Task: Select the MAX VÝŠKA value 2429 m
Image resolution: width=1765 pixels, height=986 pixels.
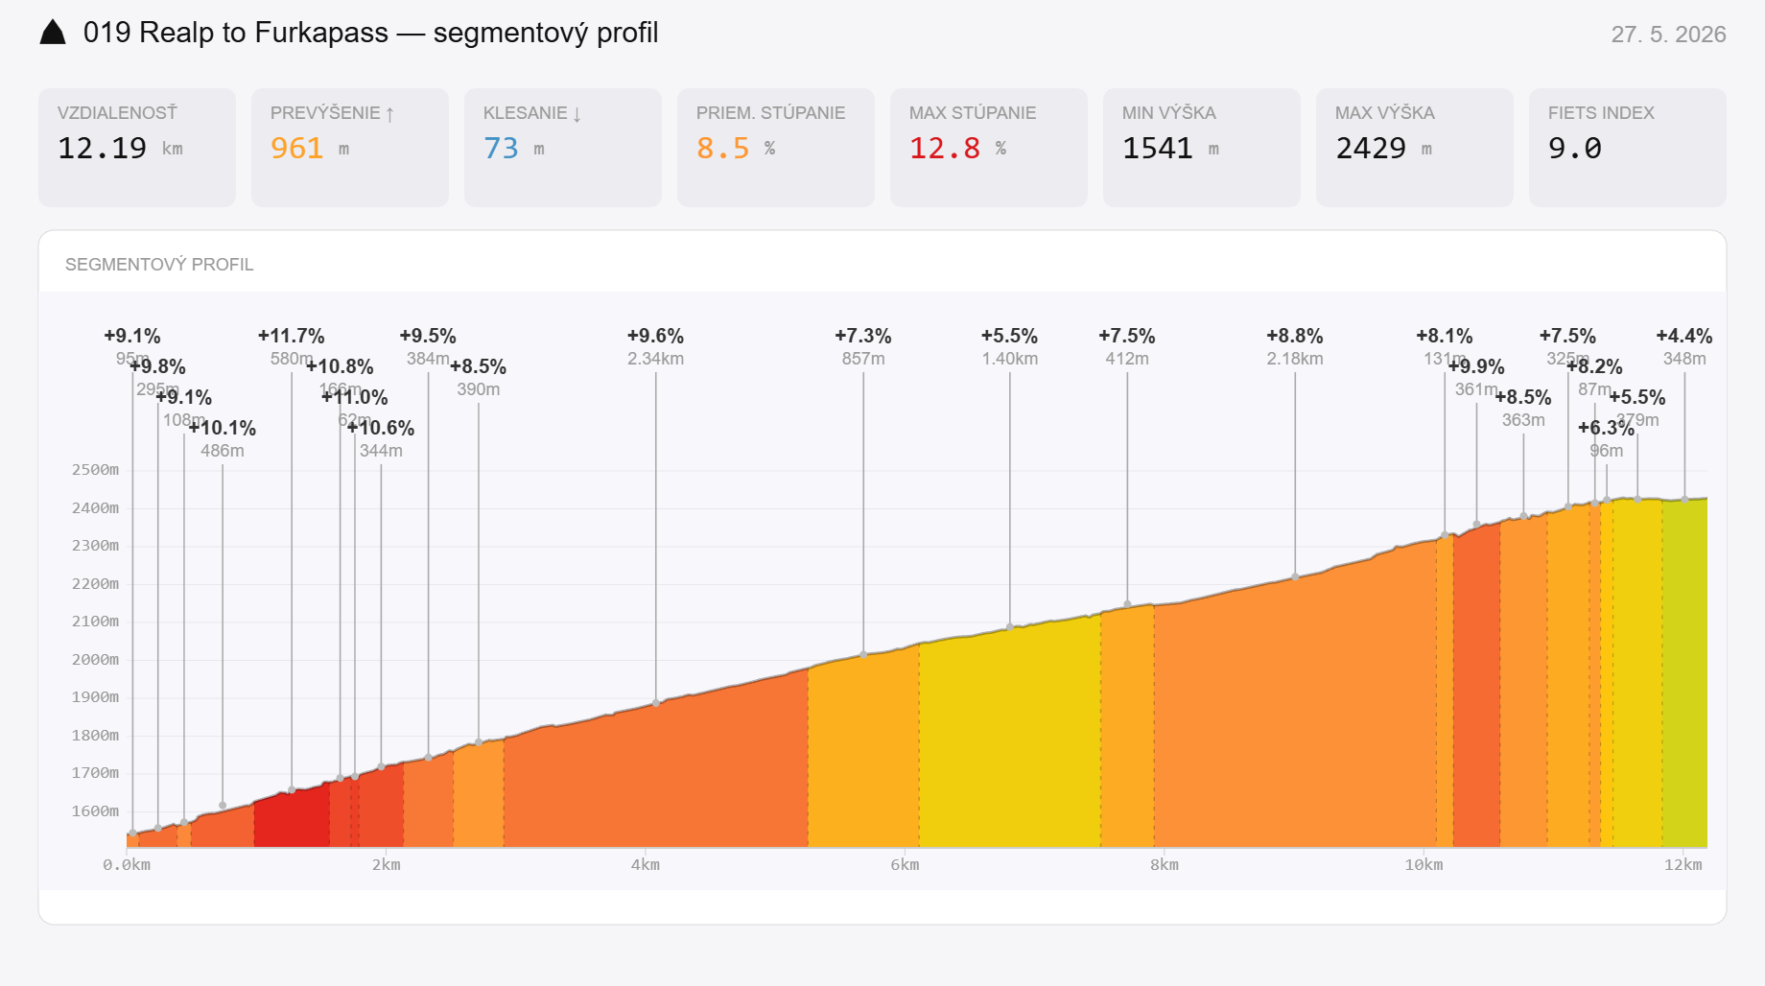Action: 1383,149
